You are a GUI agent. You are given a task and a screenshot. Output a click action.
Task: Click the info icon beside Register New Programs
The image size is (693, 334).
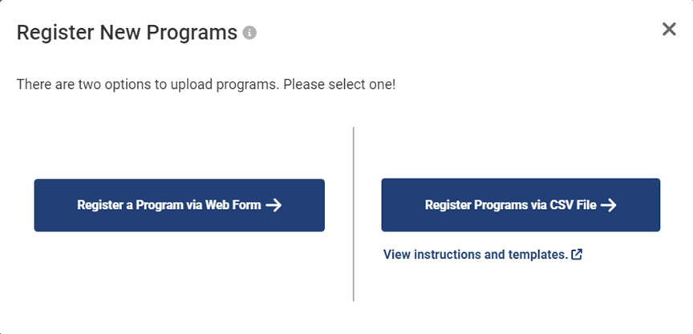click(249, 34)
